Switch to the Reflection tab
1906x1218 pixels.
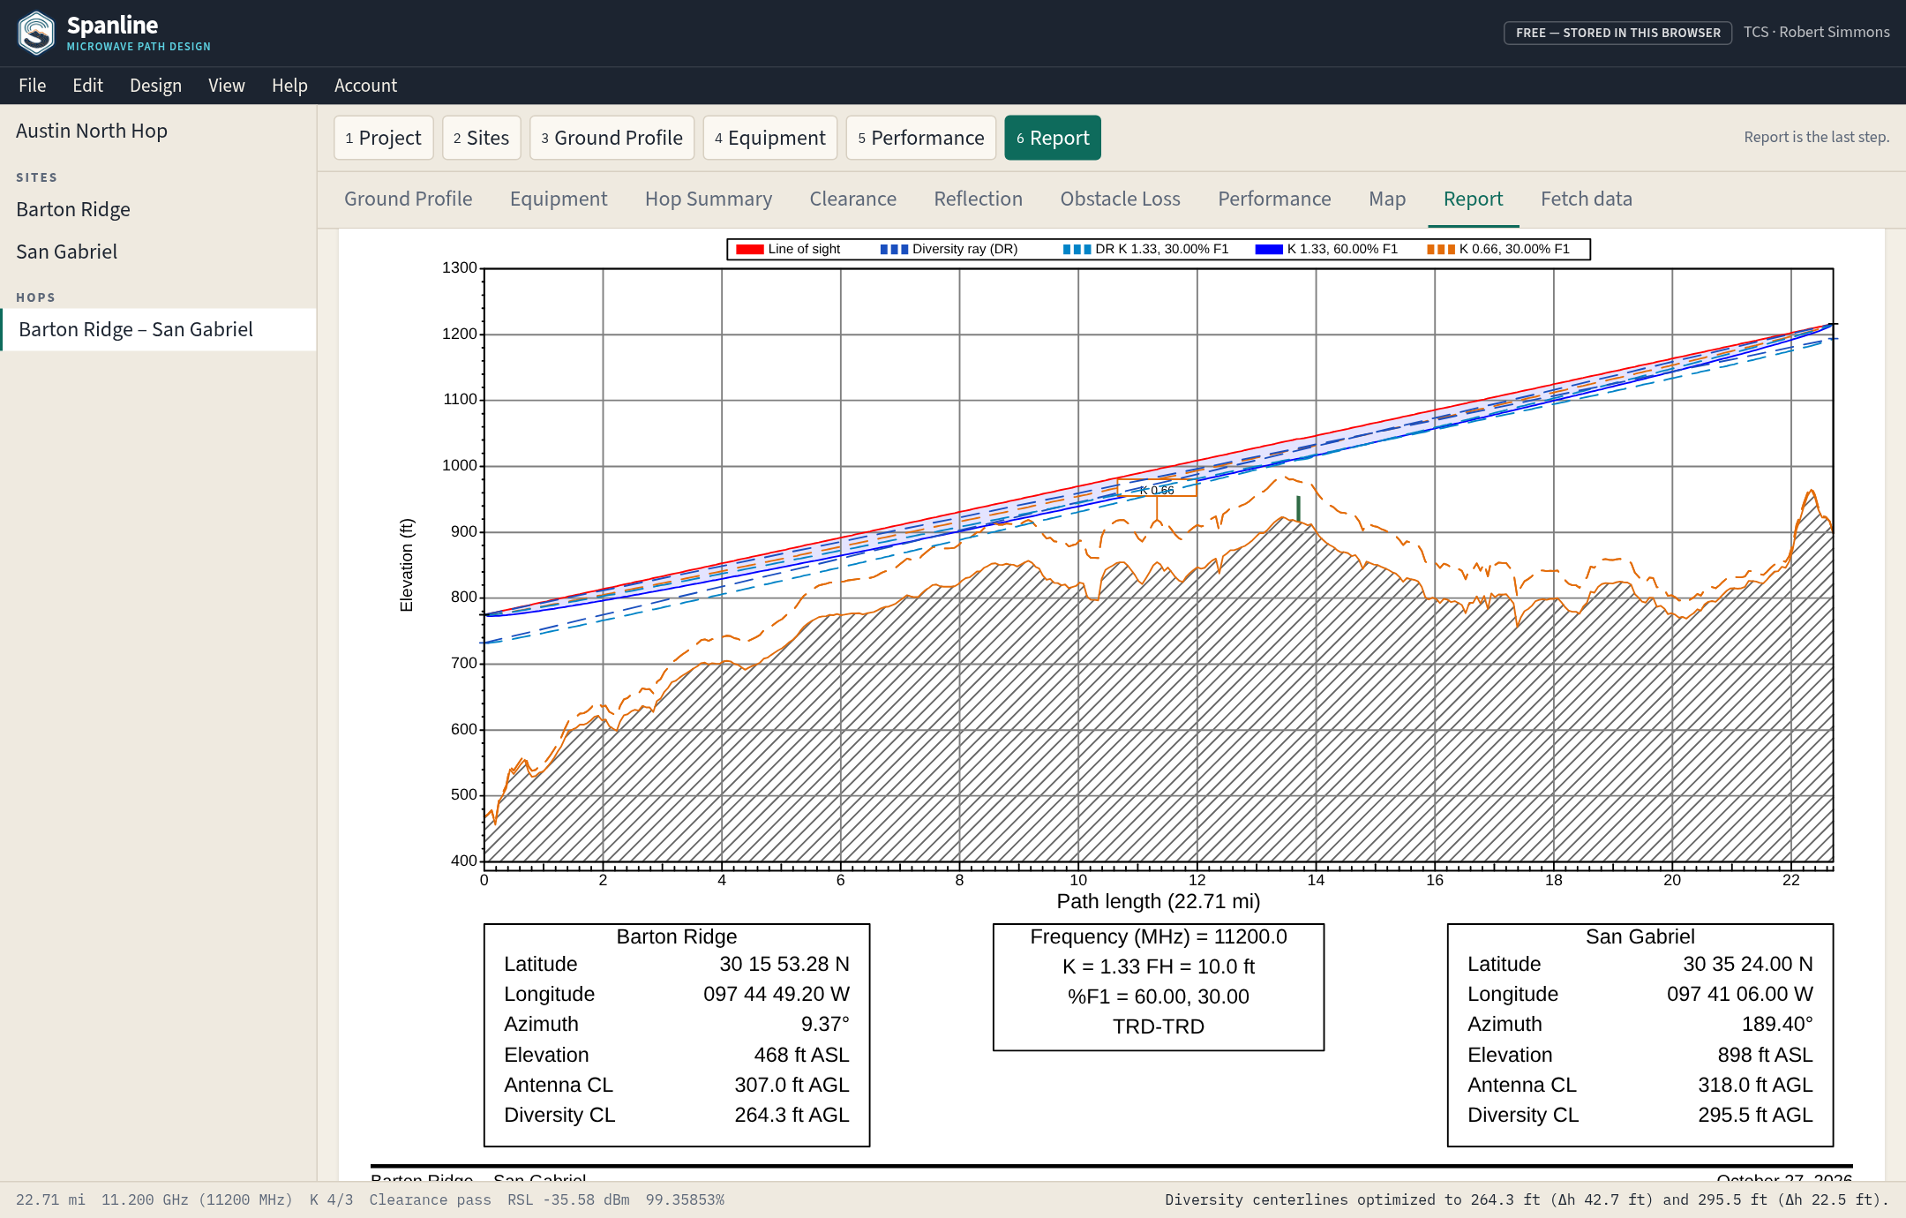click(x=979, y=199)
